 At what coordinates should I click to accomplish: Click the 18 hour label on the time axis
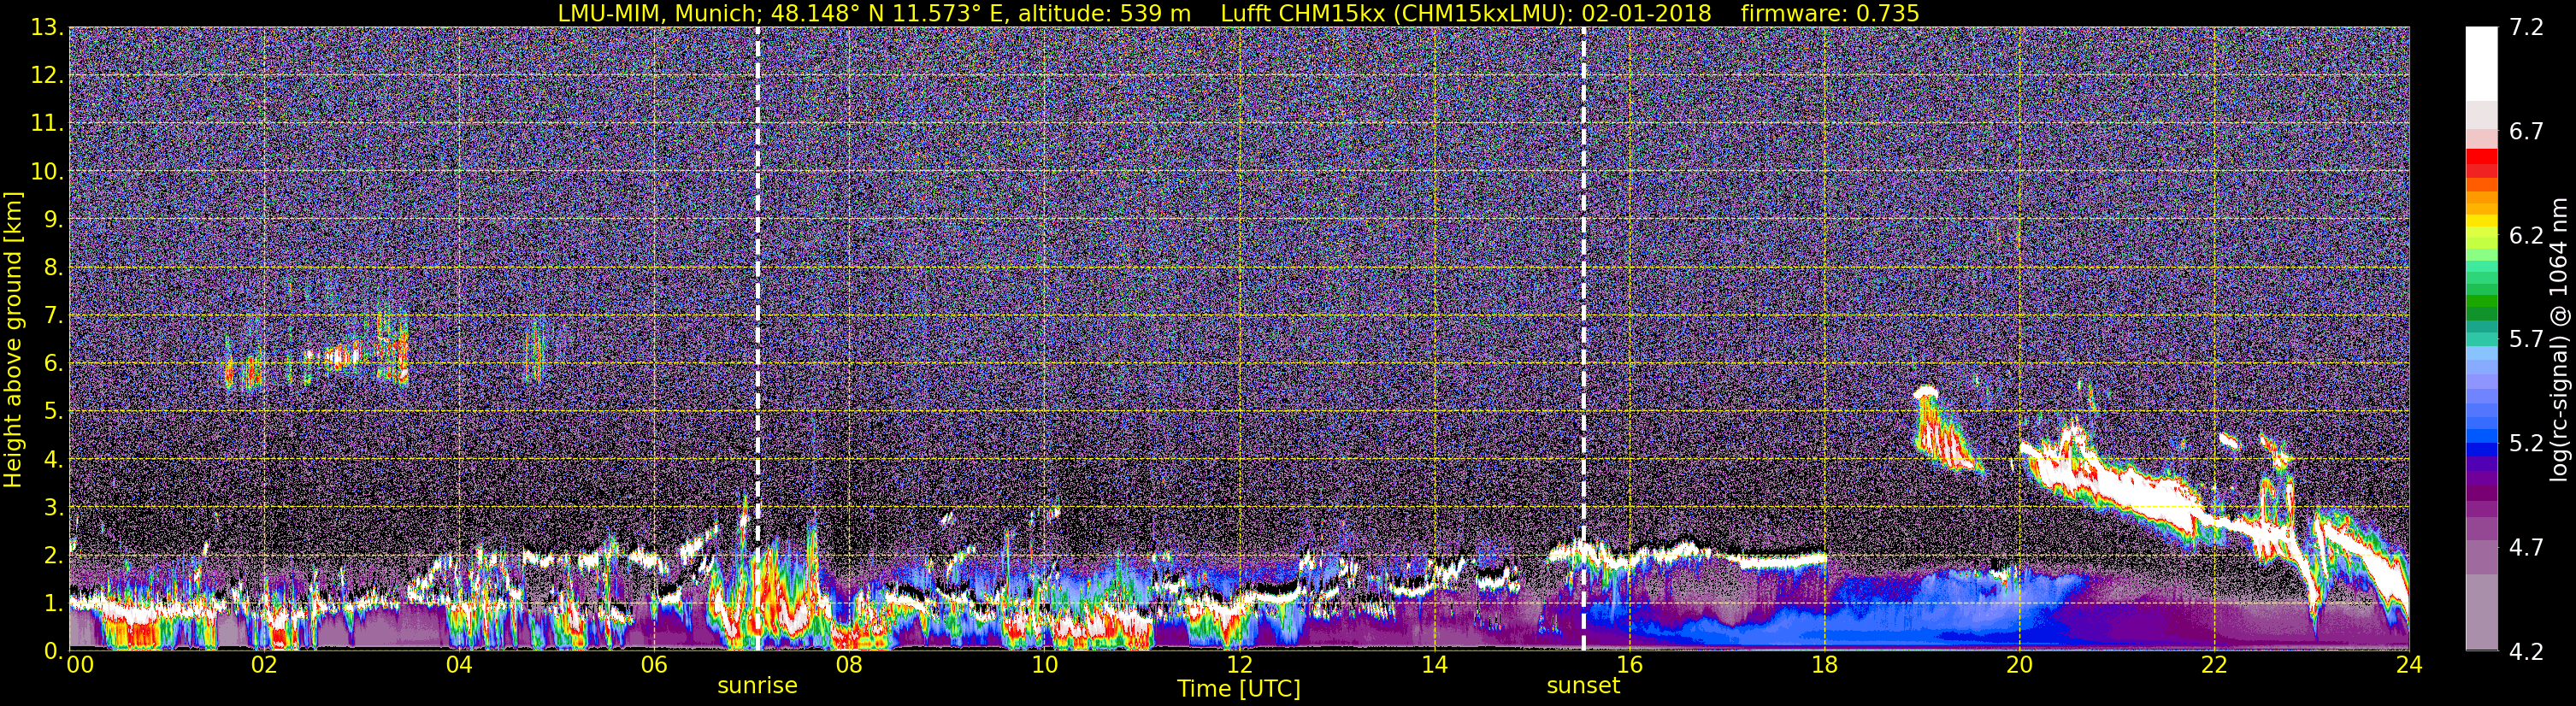[1824, 665]
